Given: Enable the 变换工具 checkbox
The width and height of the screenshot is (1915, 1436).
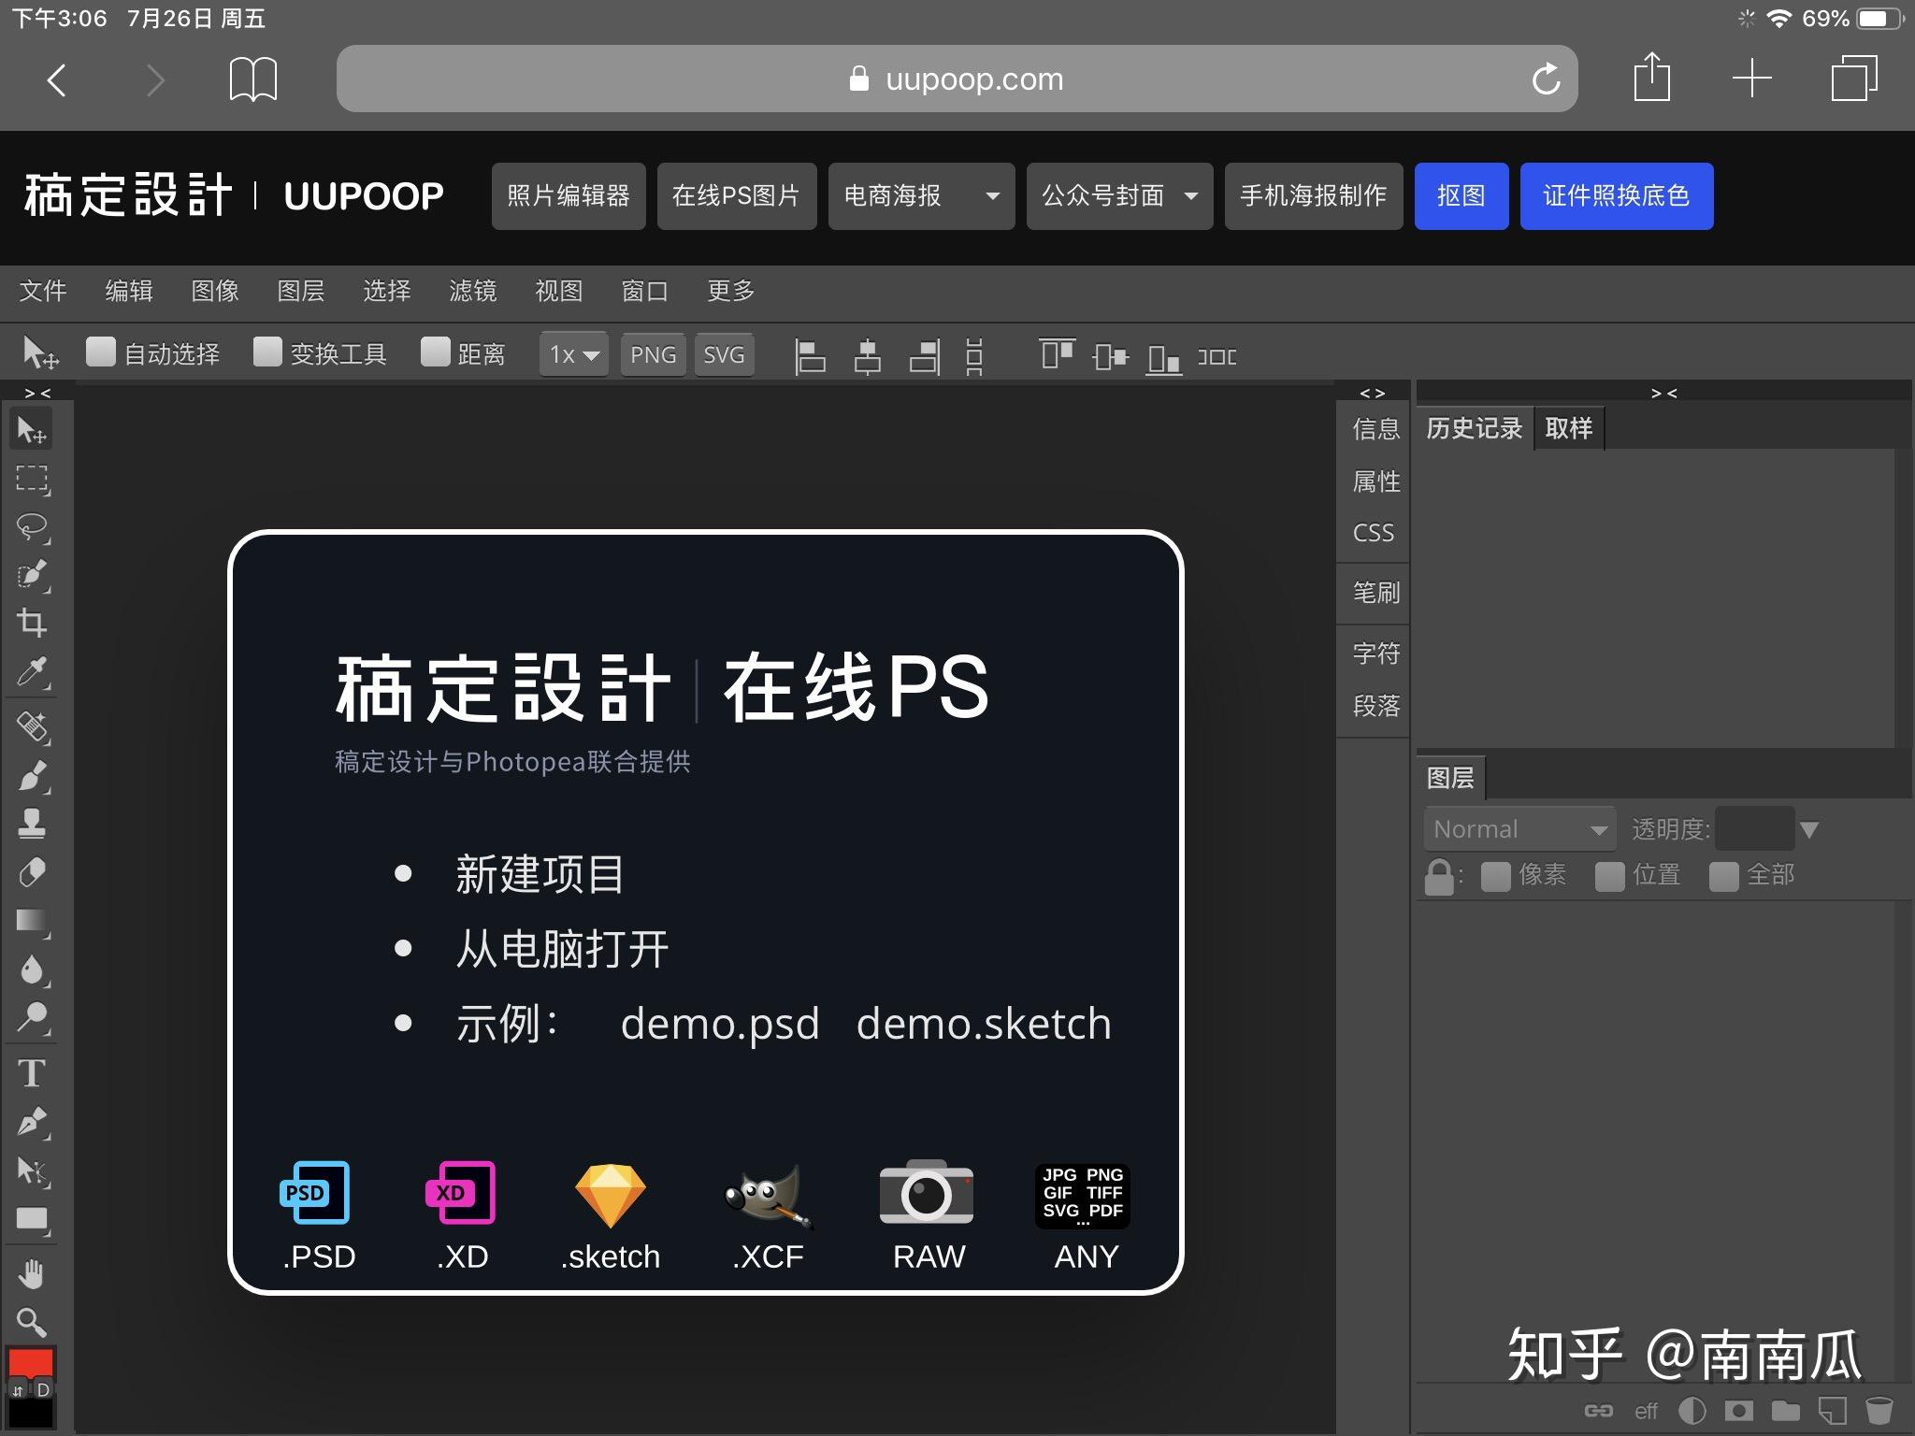Looking at the screenshot, I should [x=268, y=352].
